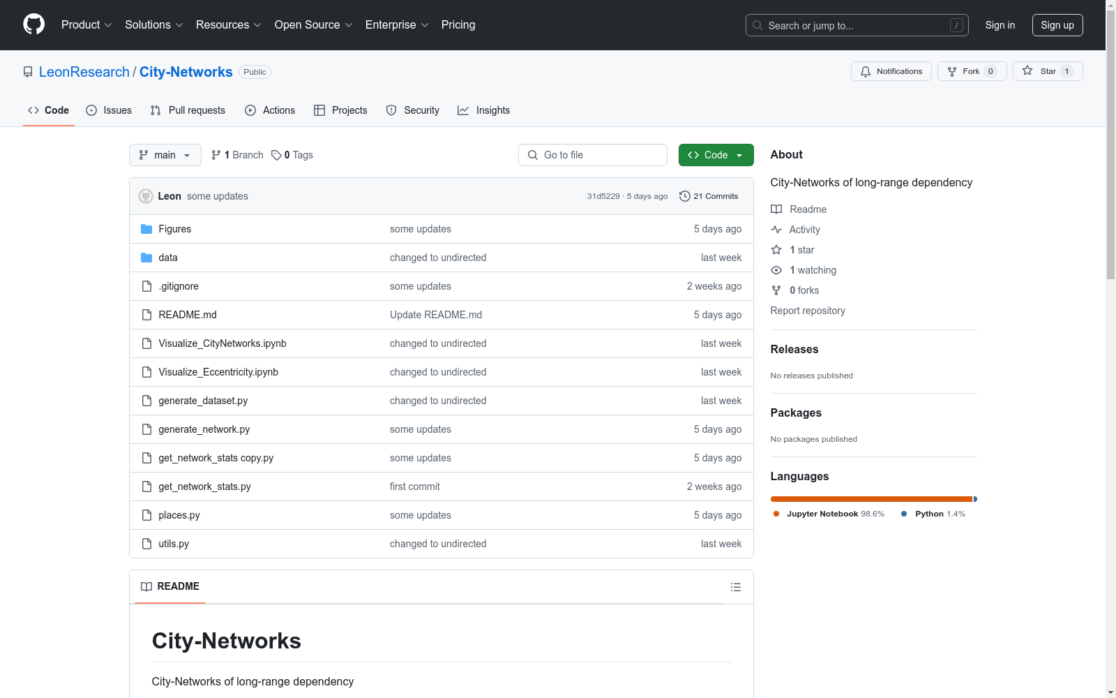
Task: Click the repository book icon beside LeonResearch
Action: [28, 72]
